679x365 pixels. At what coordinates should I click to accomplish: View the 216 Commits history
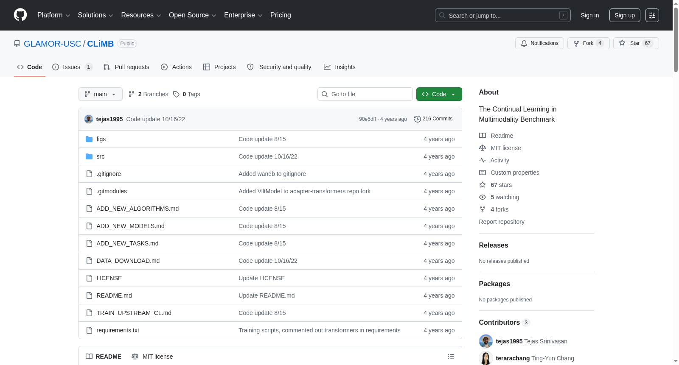pyautogui.click(x=433, y=119)
